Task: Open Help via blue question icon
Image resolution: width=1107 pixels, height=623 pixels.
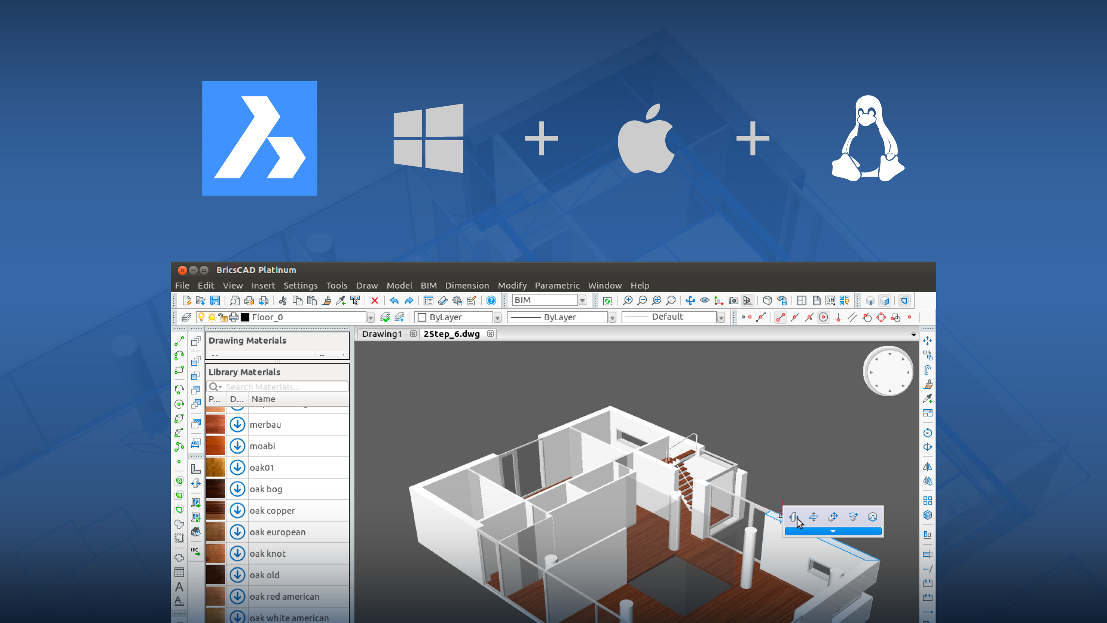Action: pyautogui.click(x=491, y=301)
